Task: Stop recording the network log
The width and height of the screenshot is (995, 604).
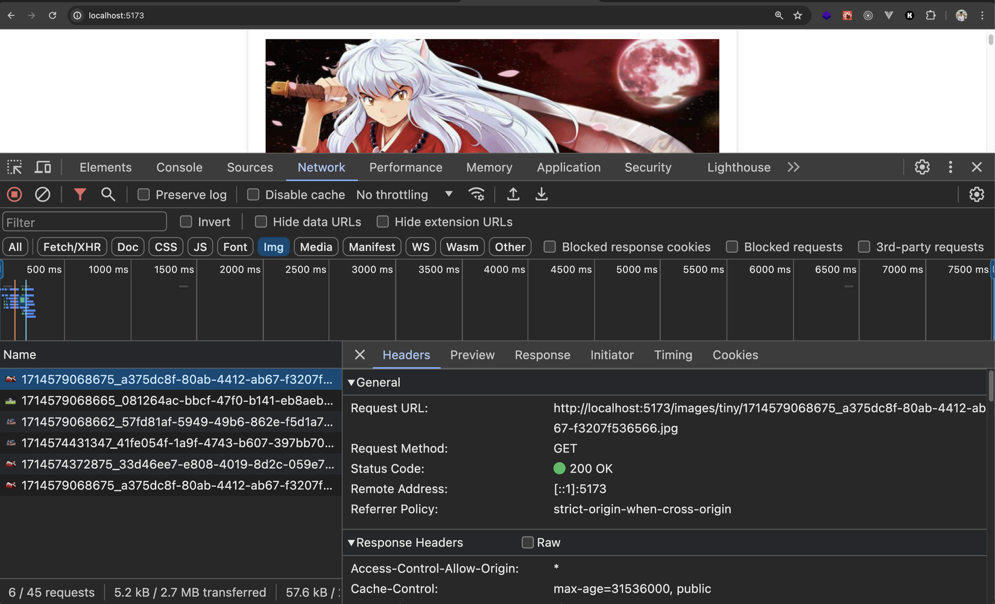Action: pos(14,194)
